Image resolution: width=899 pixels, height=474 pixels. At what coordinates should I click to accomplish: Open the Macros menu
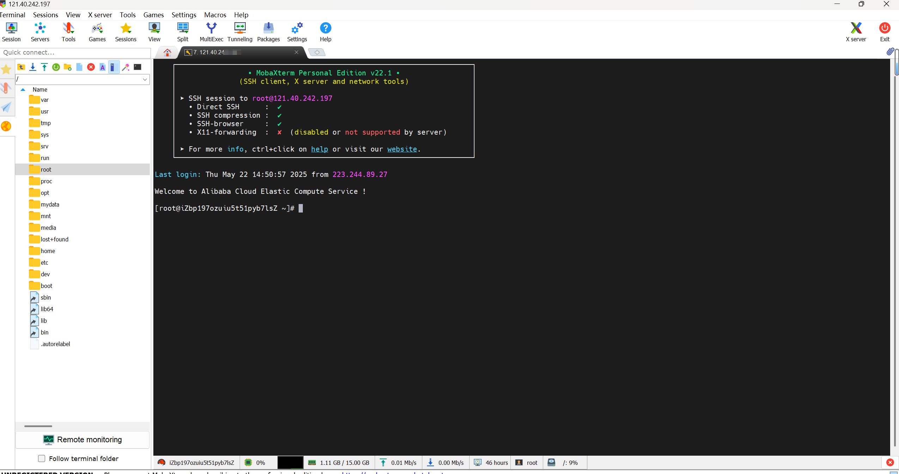[x=215, y=15]
